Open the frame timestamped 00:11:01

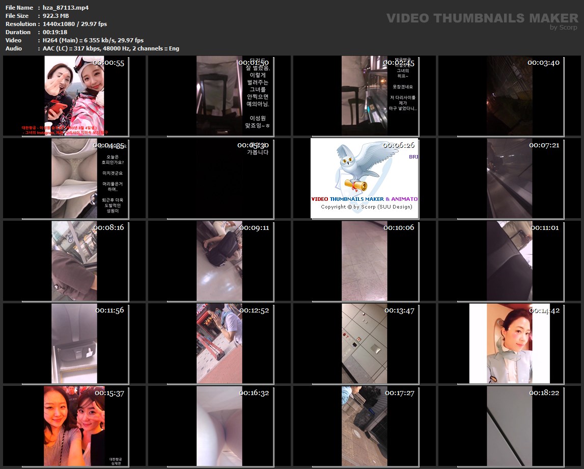pyautogui.click(x=509, y=261)
